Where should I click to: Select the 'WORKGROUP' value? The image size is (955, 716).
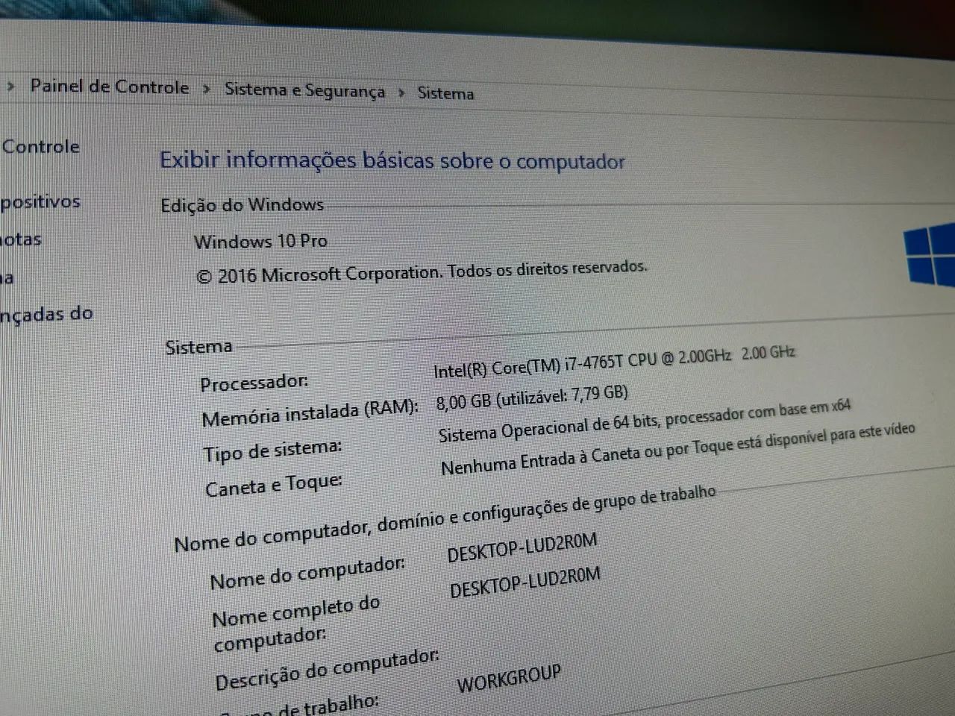coord(509,679)
